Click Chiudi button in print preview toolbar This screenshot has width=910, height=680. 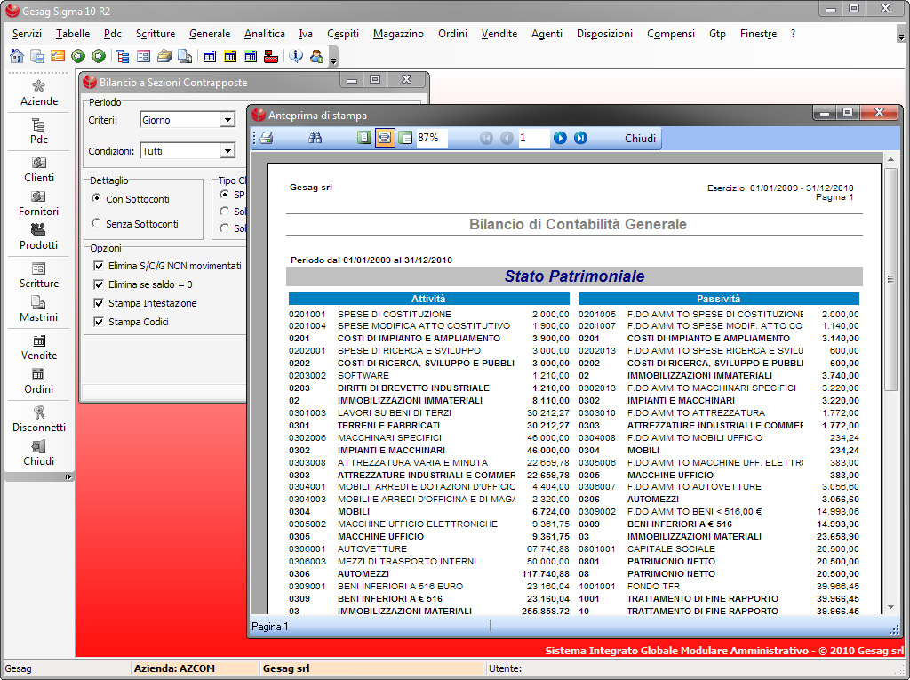click(640, 138)
